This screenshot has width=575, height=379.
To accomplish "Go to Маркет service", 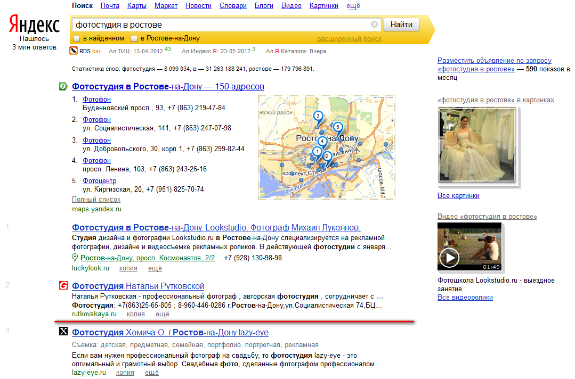I will tap(166, 6).
